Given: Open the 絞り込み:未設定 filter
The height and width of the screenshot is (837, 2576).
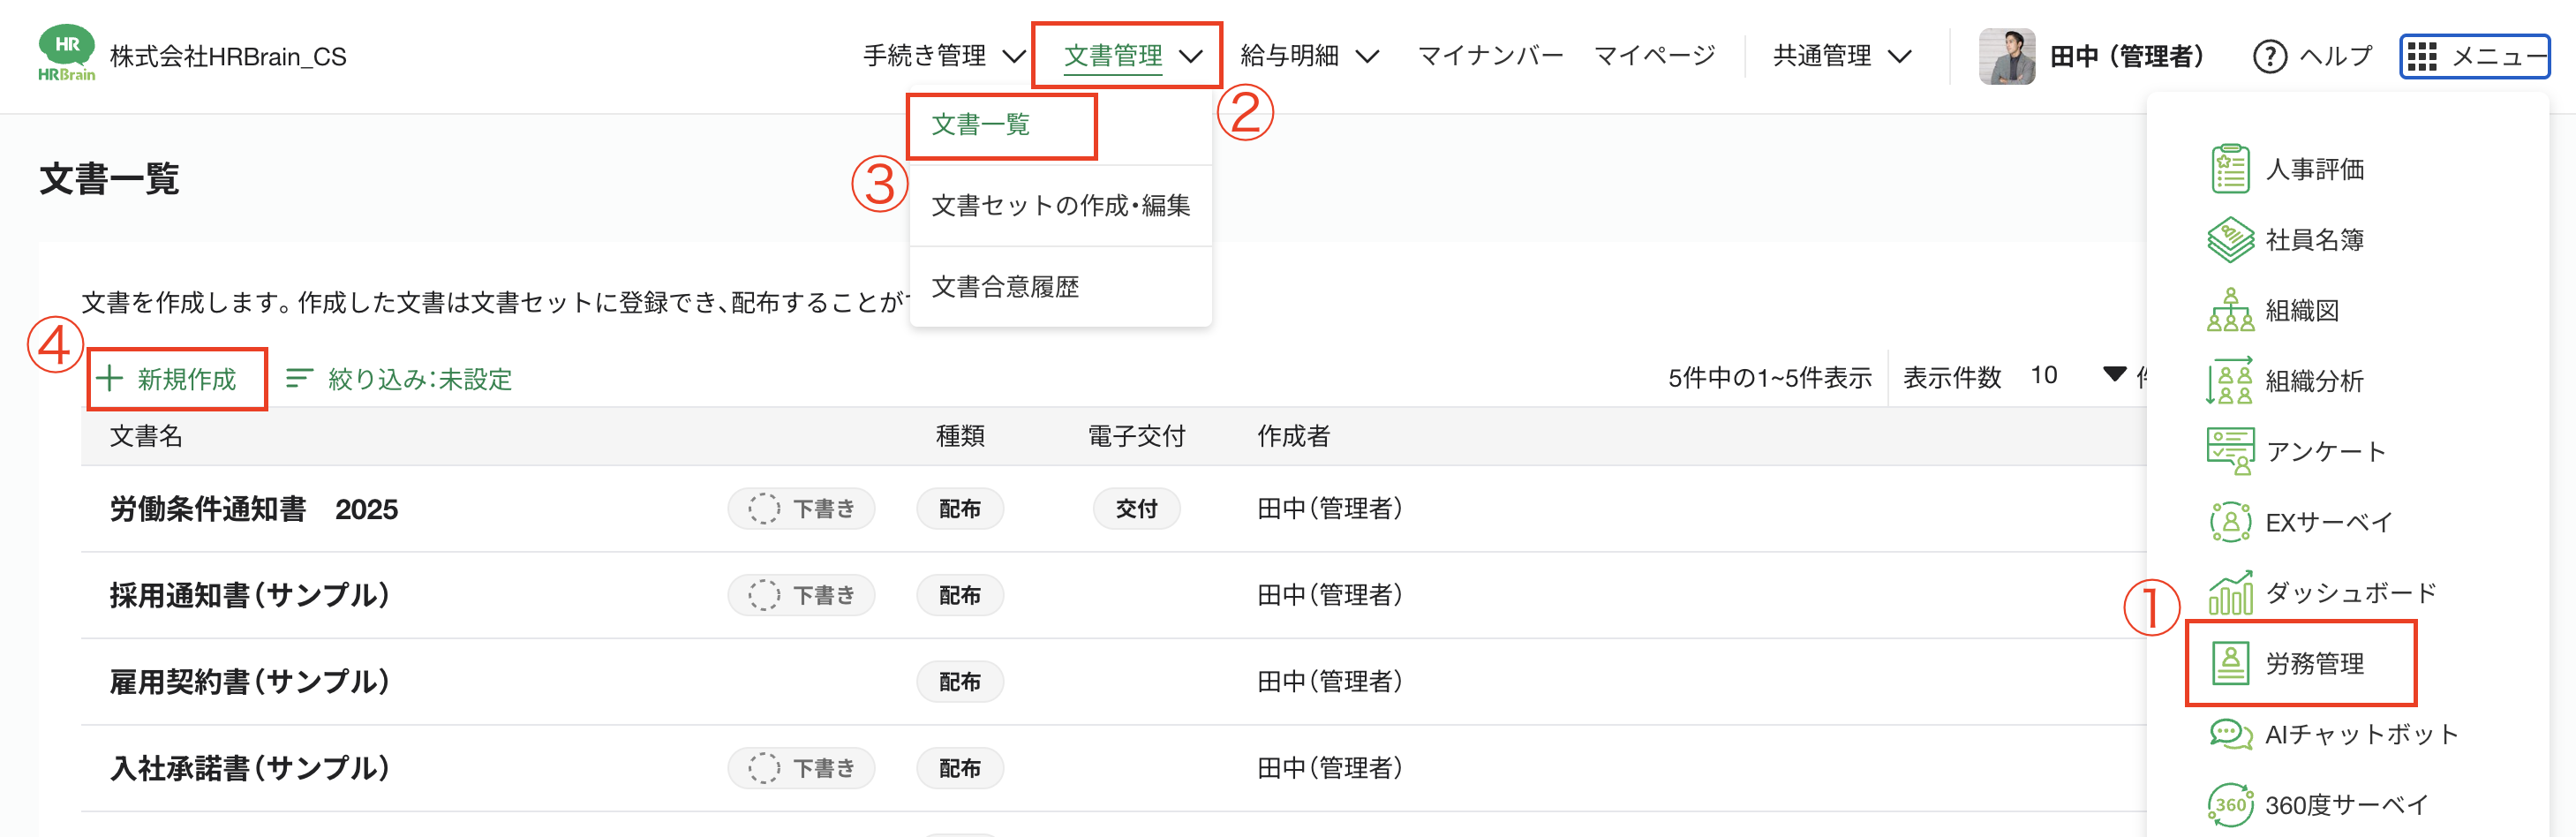Looking at the screenshot, I should tap(400, 379).
